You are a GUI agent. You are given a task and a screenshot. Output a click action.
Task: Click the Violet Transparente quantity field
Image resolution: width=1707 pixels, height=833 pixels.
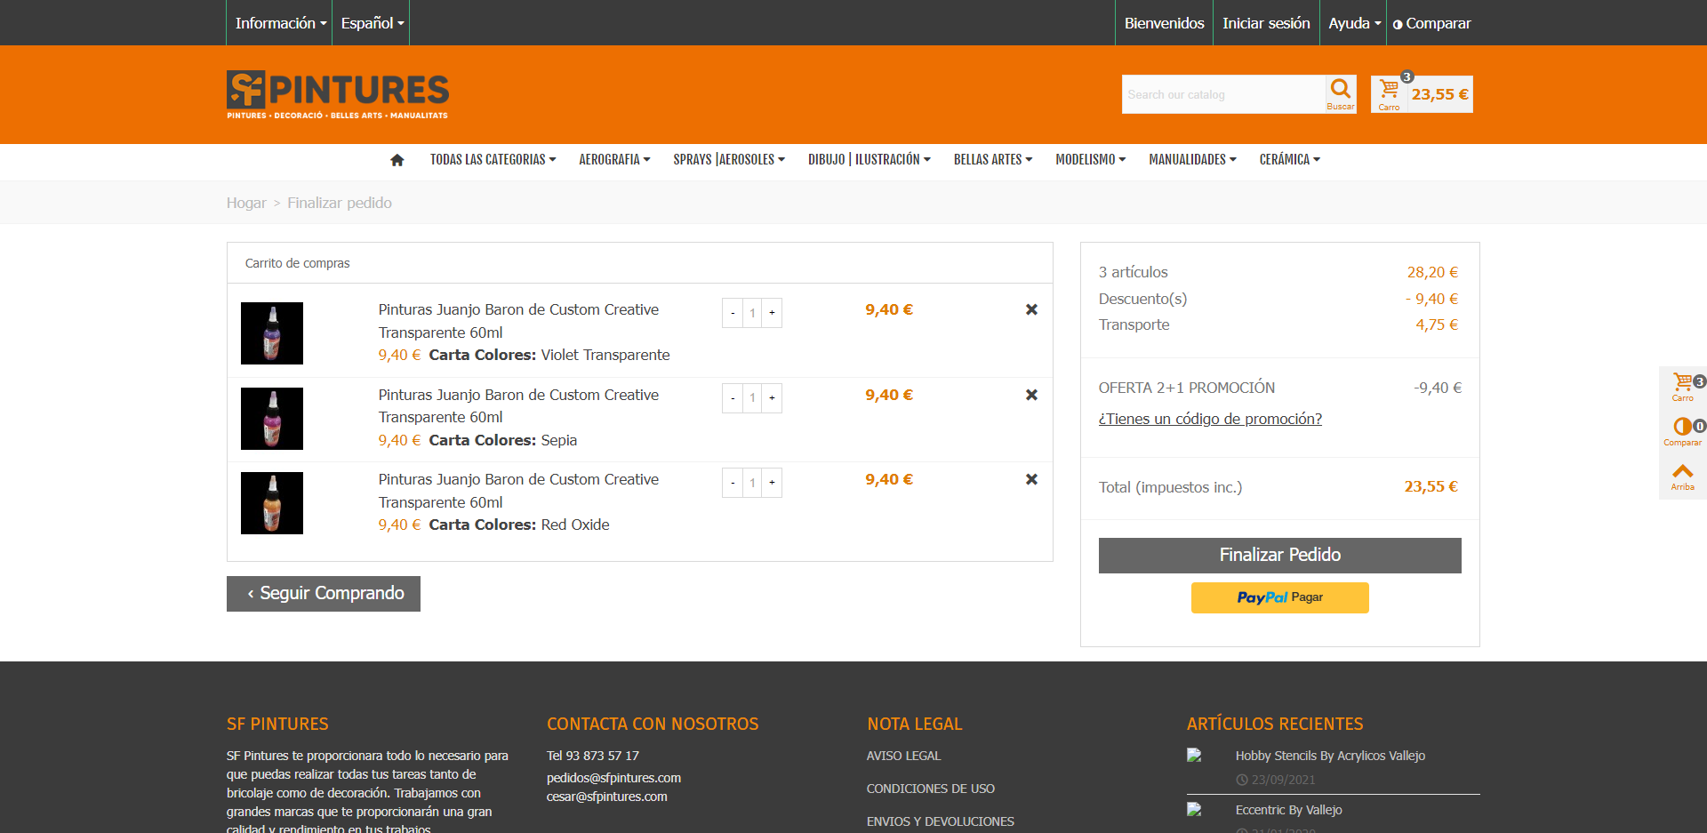[x=752, y=313]
